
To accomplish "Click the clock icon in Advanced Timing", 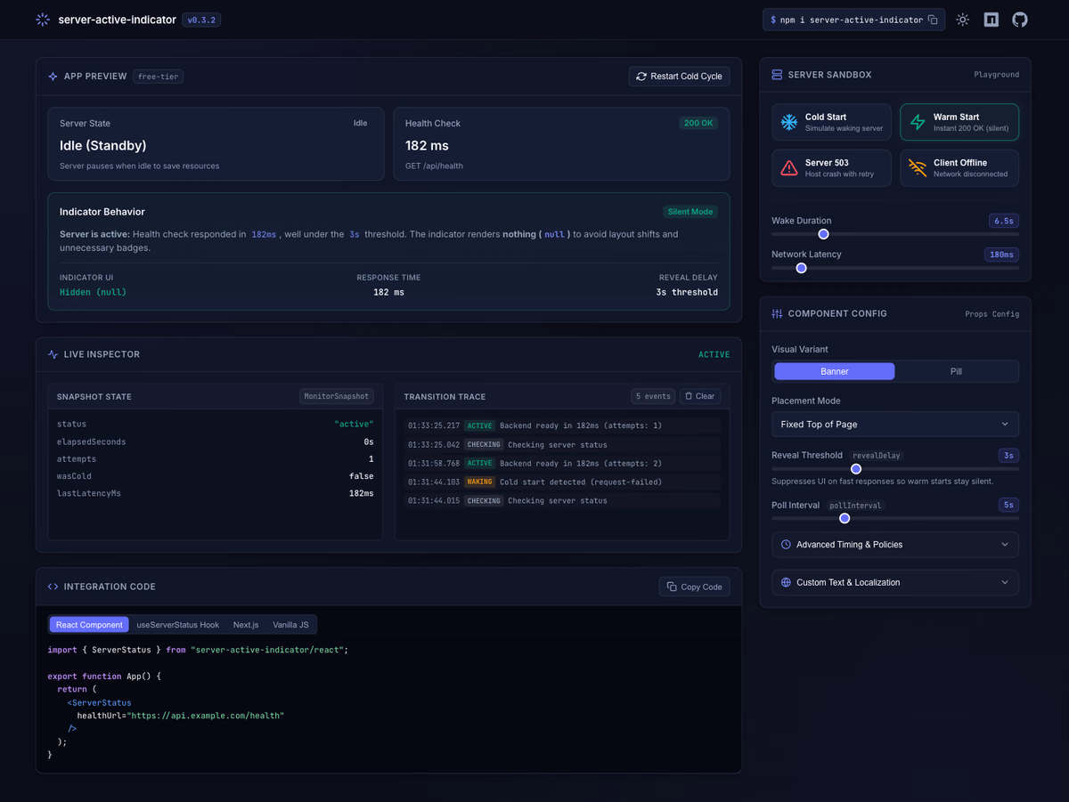I will pyautogui.click(x=786, y=545).
